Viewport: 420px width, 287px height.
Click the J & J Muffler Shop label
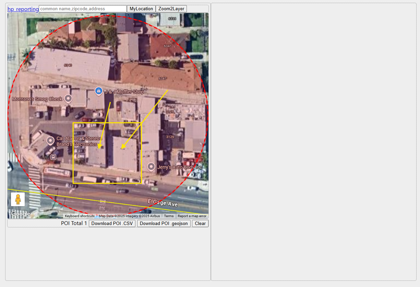point(124,92)
